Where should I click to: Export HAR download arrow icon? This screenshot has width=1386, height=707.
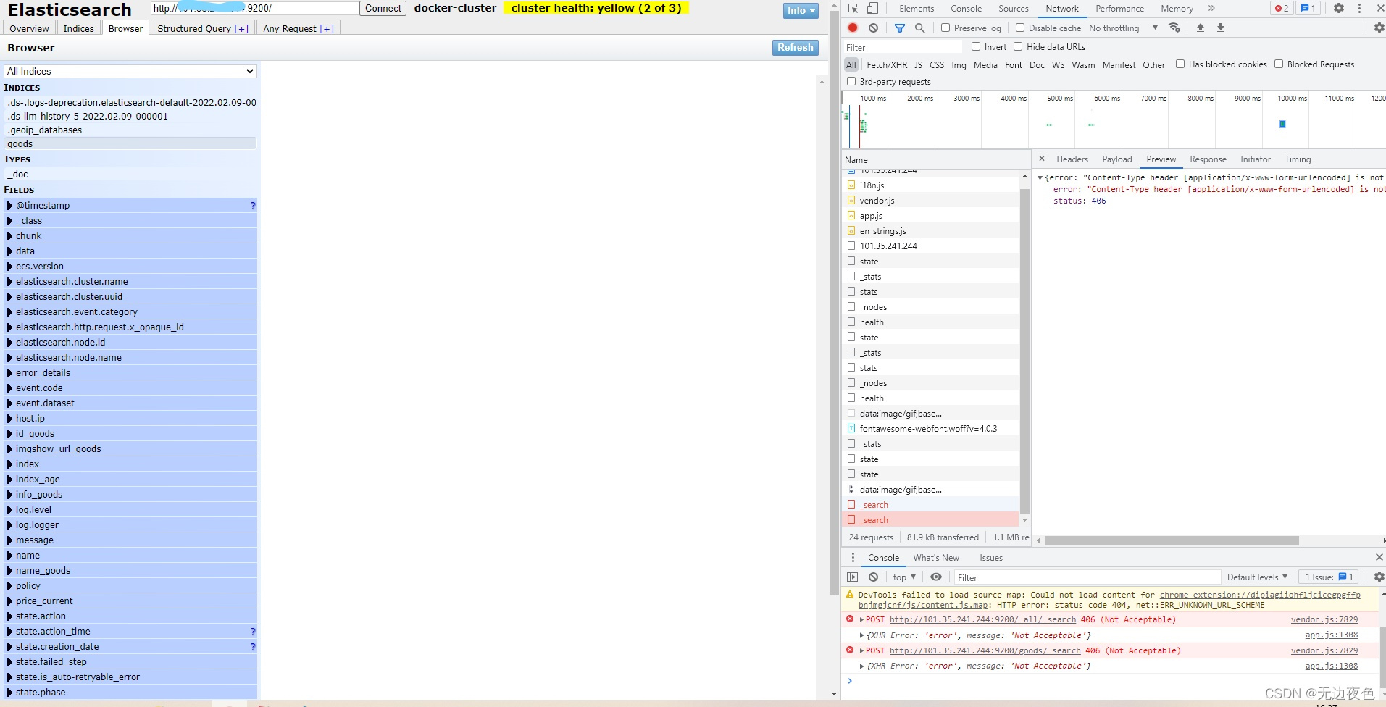pyautogui.click(x=1220, y=28)
